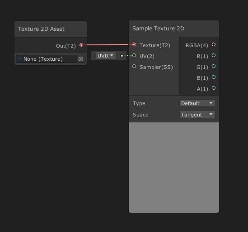Click the Texture(T2) input port
248x232 pixels.
click(x=134, y=44)
